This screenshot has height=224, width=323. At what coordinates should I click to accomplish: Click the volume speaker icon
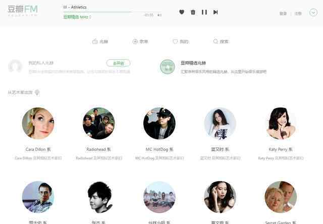(x=159, y=15)
